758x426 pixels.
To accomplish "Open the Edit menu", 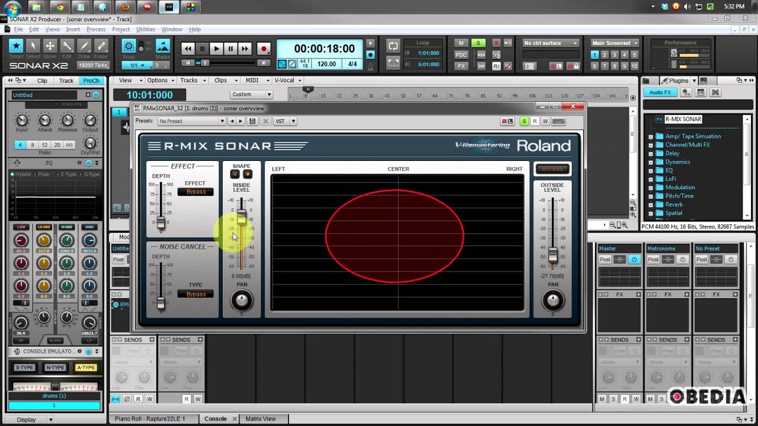I will tap(34, 29).
